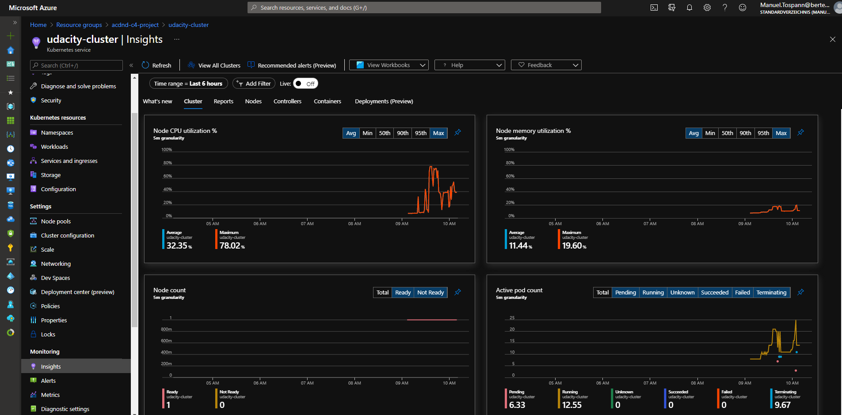Viewport: 842px width, 415px height.
Task: Open favorites star in the left rail
Action: click(x=11, y=92)
